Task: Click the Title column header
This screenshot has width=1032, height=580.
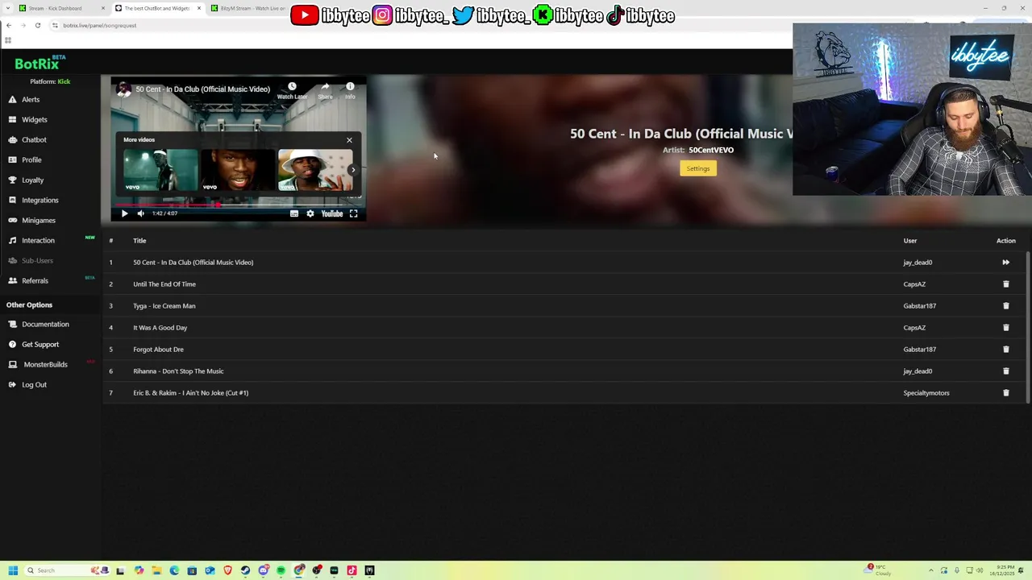Action: pos(139,240)
